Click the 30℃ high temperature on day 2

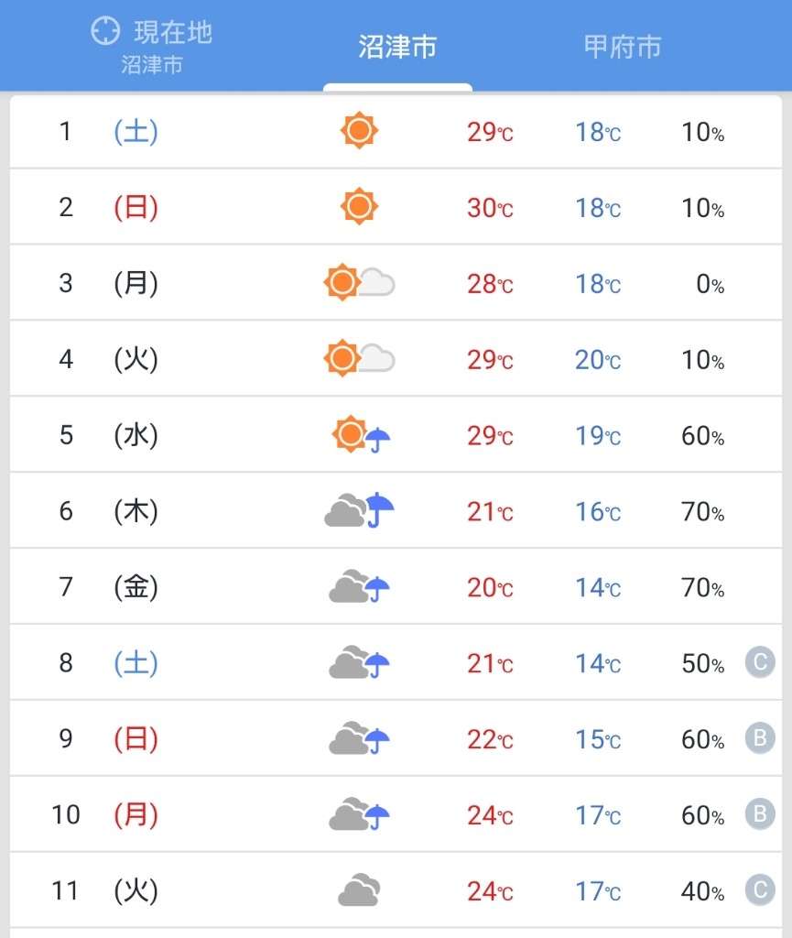(490, 208)
